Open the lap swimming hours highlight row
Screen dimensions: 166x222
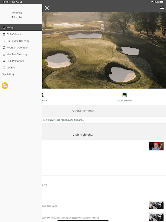click(x=104, y=216)
